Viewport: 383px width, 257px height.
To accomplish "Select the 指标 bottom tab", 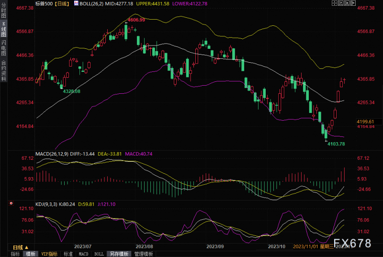I will tap(15, 254).
